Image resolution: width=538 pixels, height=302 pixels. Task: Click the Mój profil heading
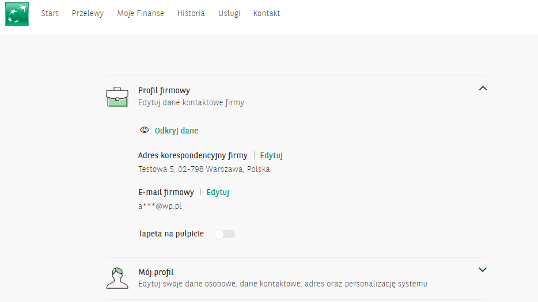tap(156, 272)
